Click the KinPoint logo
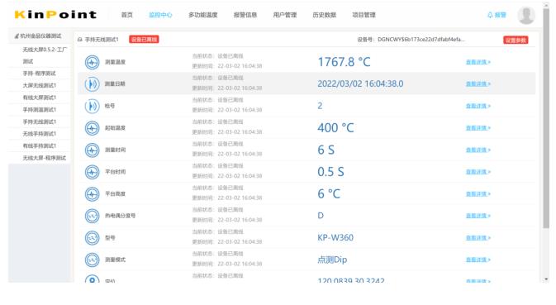The width and height of the screenshot is (556, 305). coord(55,15)
